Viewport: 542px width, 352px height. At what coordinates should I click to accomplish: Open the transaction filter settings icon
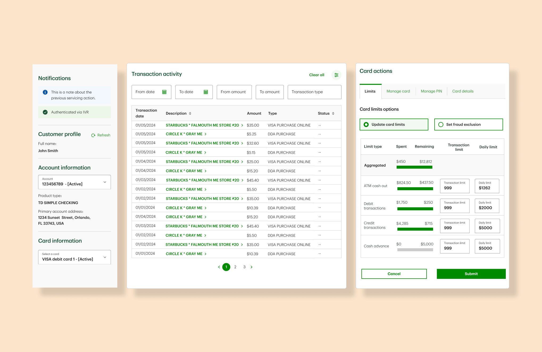336,75
